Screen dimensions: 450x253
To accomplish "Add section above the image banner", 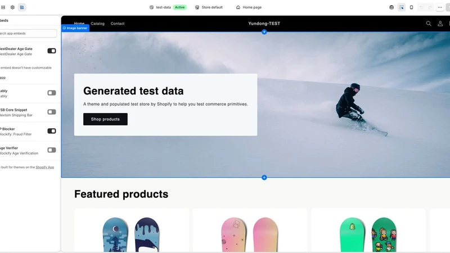I will pyautogui.click(x=264, y=32).
